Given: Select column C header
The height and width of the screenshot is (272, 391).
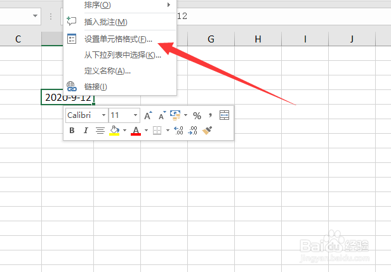Looking at the screenshot, I should [x=18, y=39].
